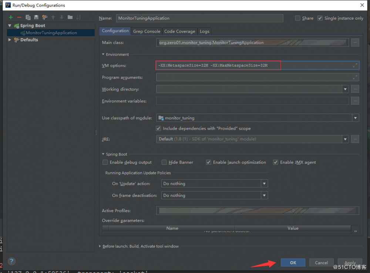Image resolution: width=370 pixels, height=273 pixels.
Task: Expand Before launch section
Action: coord(100,246)
